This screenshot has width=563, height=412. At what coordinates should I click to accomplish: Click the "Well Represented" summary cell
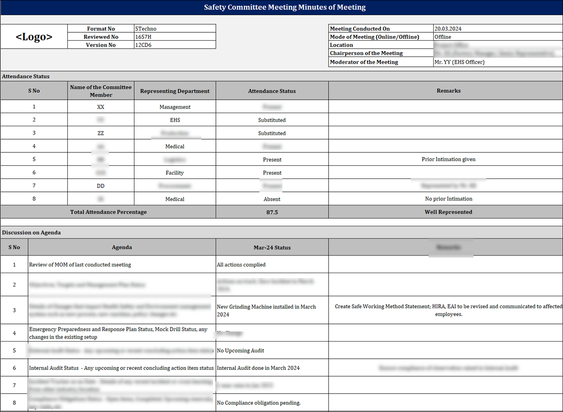[448, 212]
